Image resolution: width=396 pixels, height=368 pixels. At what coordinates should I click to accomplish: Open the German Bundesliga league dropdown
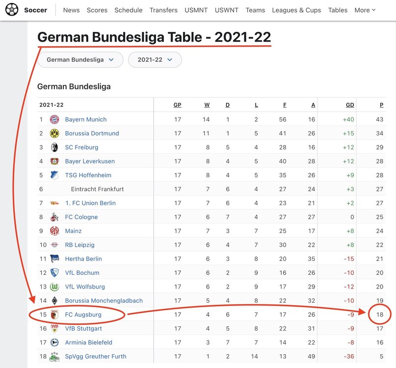(80, 60)
